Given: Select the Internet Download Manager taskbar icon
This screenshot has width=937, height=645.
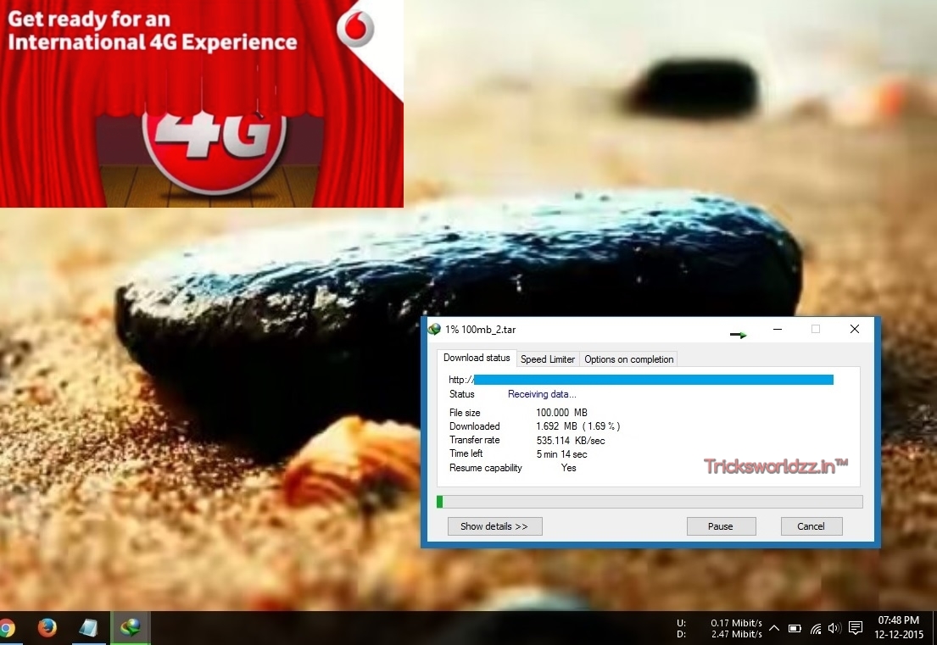Looking at the screenshot, I should pos(131,628).
